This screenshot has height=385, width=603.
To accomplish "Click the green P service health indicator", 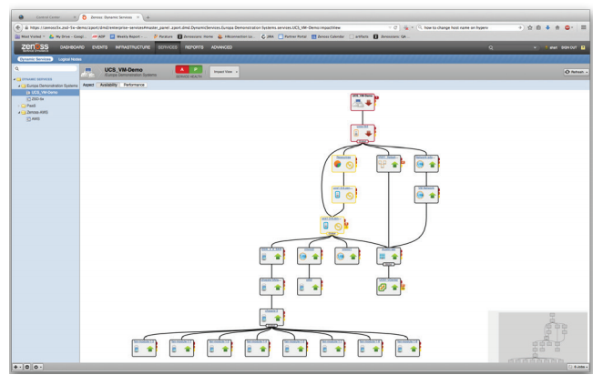I will (198, 70).
